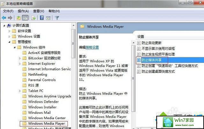Click the folder icon beside Windows Defender
Viewport: 204px width, 129px height.
pos(24,102)
